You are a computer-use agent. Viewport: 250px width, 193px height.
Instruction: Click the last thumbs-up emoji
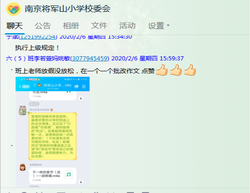(x=190, y=70)
